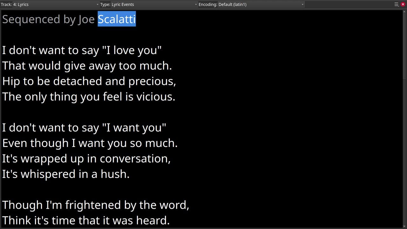Click the line "It's whispered in a hush."
Screen dimensions: 407x229
(x=66, y=174)
